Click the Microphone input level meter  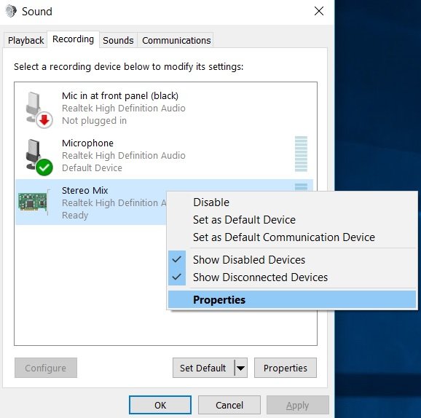(301, 154)
